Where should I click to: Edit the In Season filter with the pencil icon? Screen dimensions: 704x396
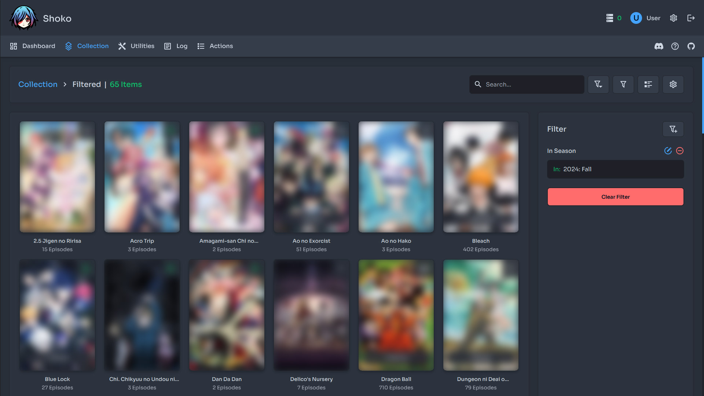668,151
